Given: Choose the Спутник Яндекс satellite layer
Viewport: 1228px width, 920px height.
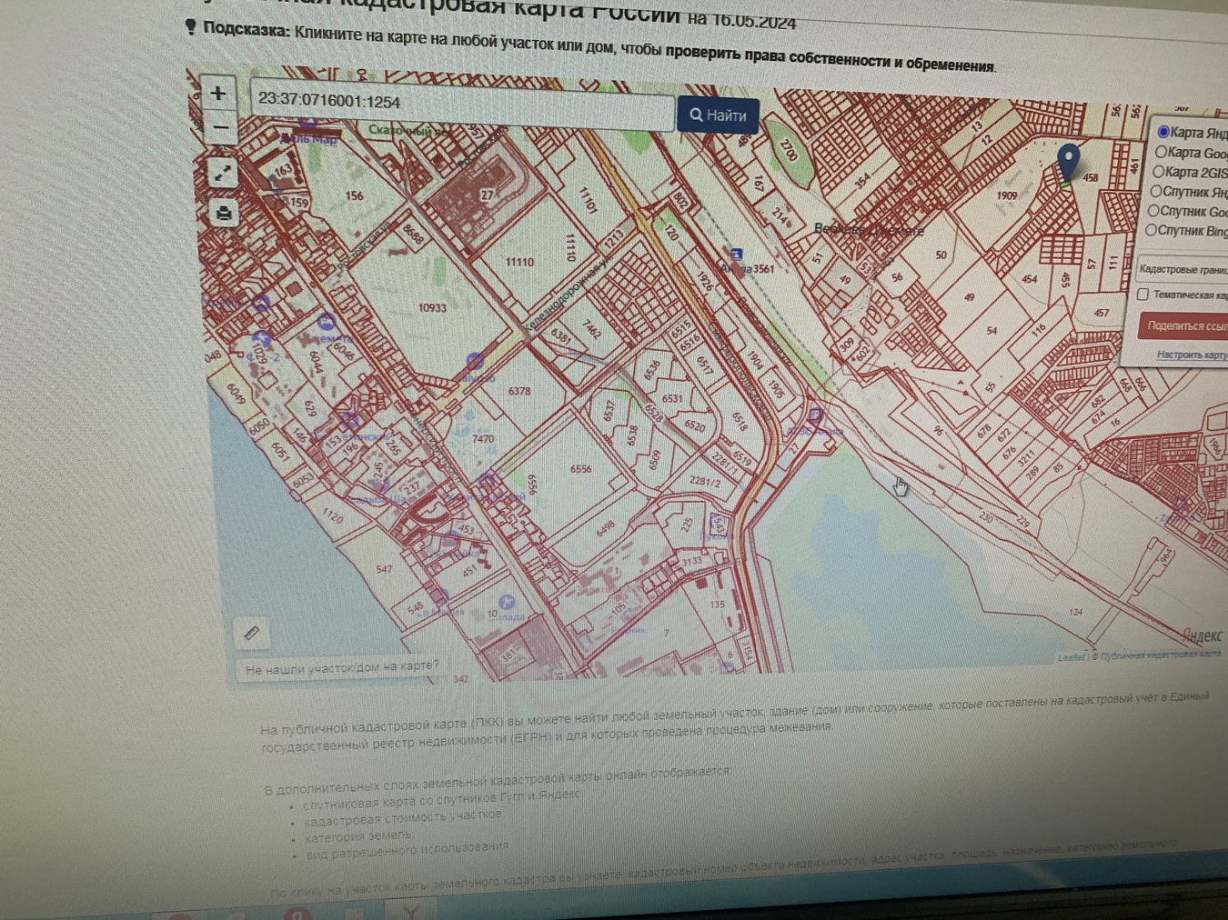Looking at the screenshot, I should pyautogui.click(x=1156, y=191).
